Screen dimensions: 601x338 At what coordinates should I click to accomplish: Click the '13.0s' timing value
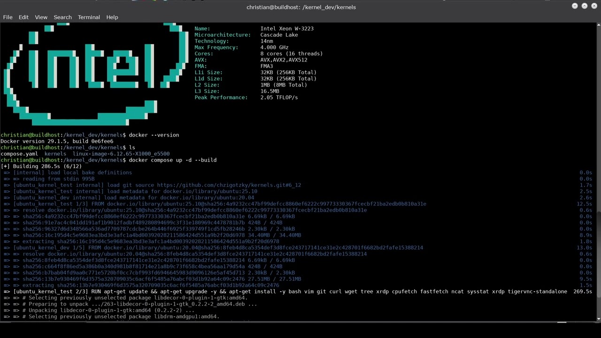[x=585, y=248]
